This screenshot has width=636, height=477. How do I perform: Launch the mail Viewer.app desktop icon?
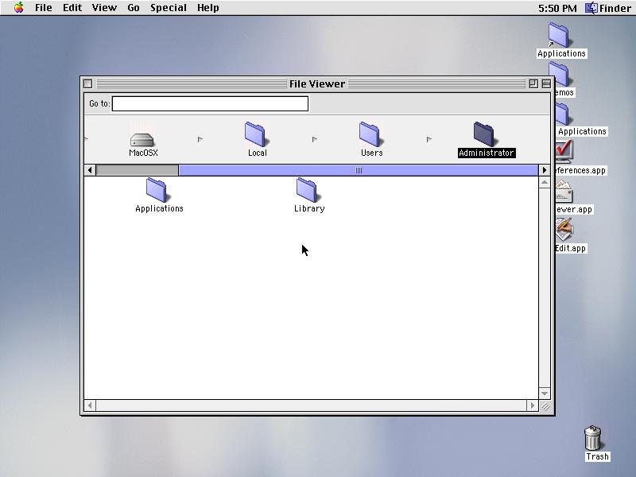(x=564, y=191)
